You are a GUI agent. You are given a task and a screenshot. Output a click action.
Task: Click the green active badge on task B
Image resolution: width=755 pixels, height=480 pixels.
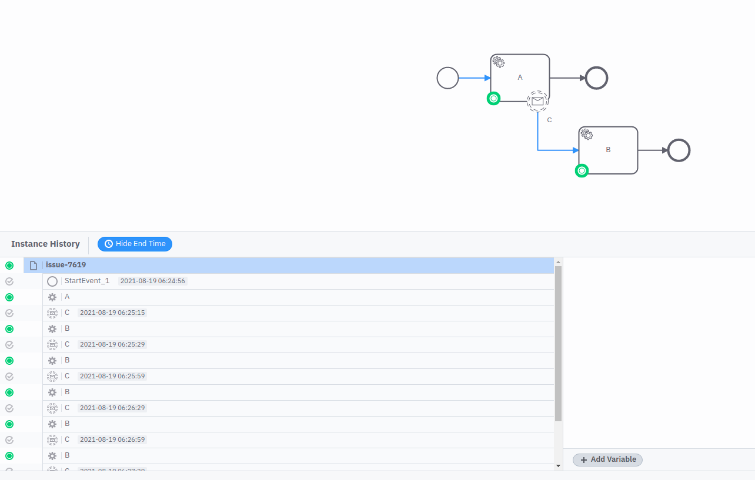pos(582,170)
